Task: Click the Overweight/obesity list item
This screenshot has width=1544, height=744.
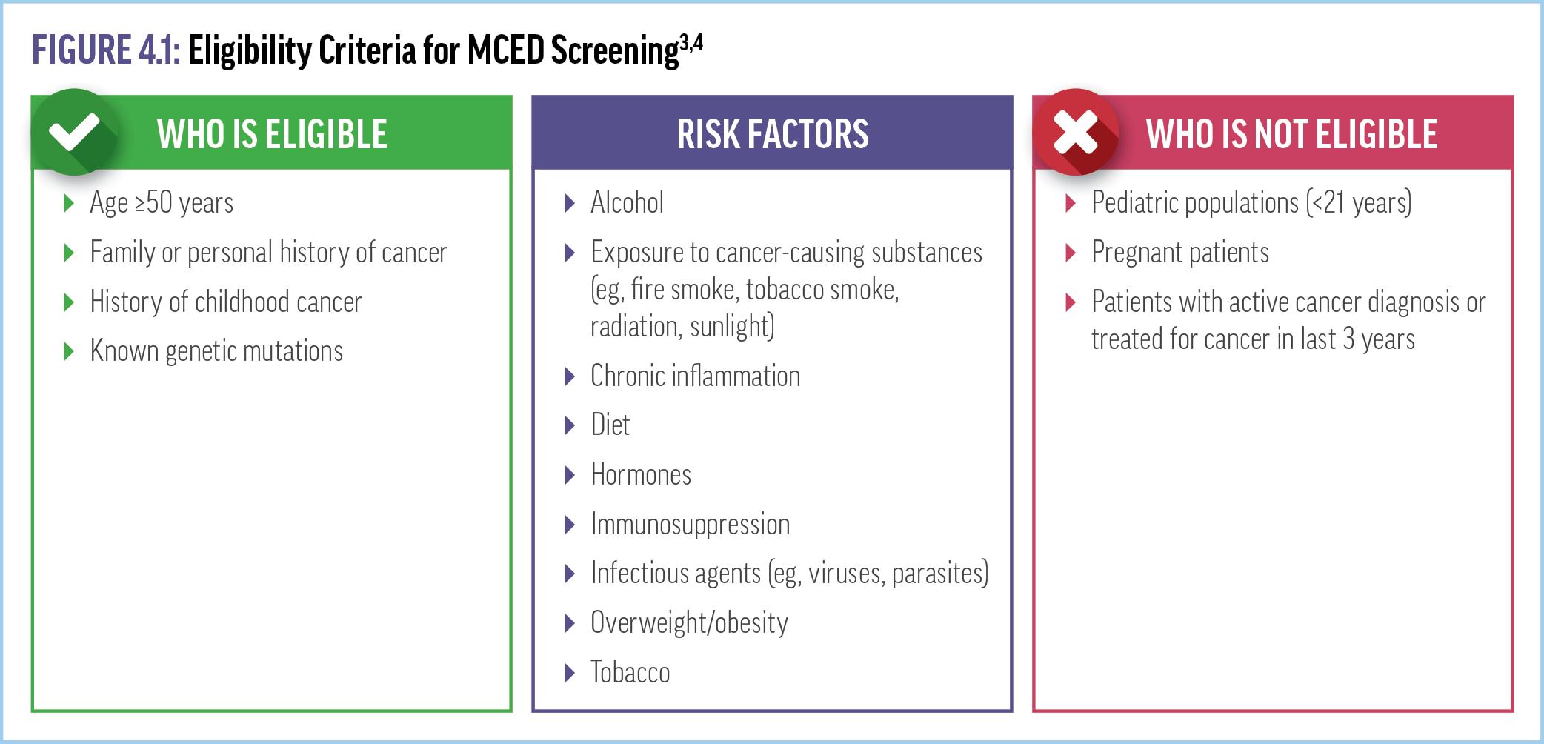Action: pos(689,623)
